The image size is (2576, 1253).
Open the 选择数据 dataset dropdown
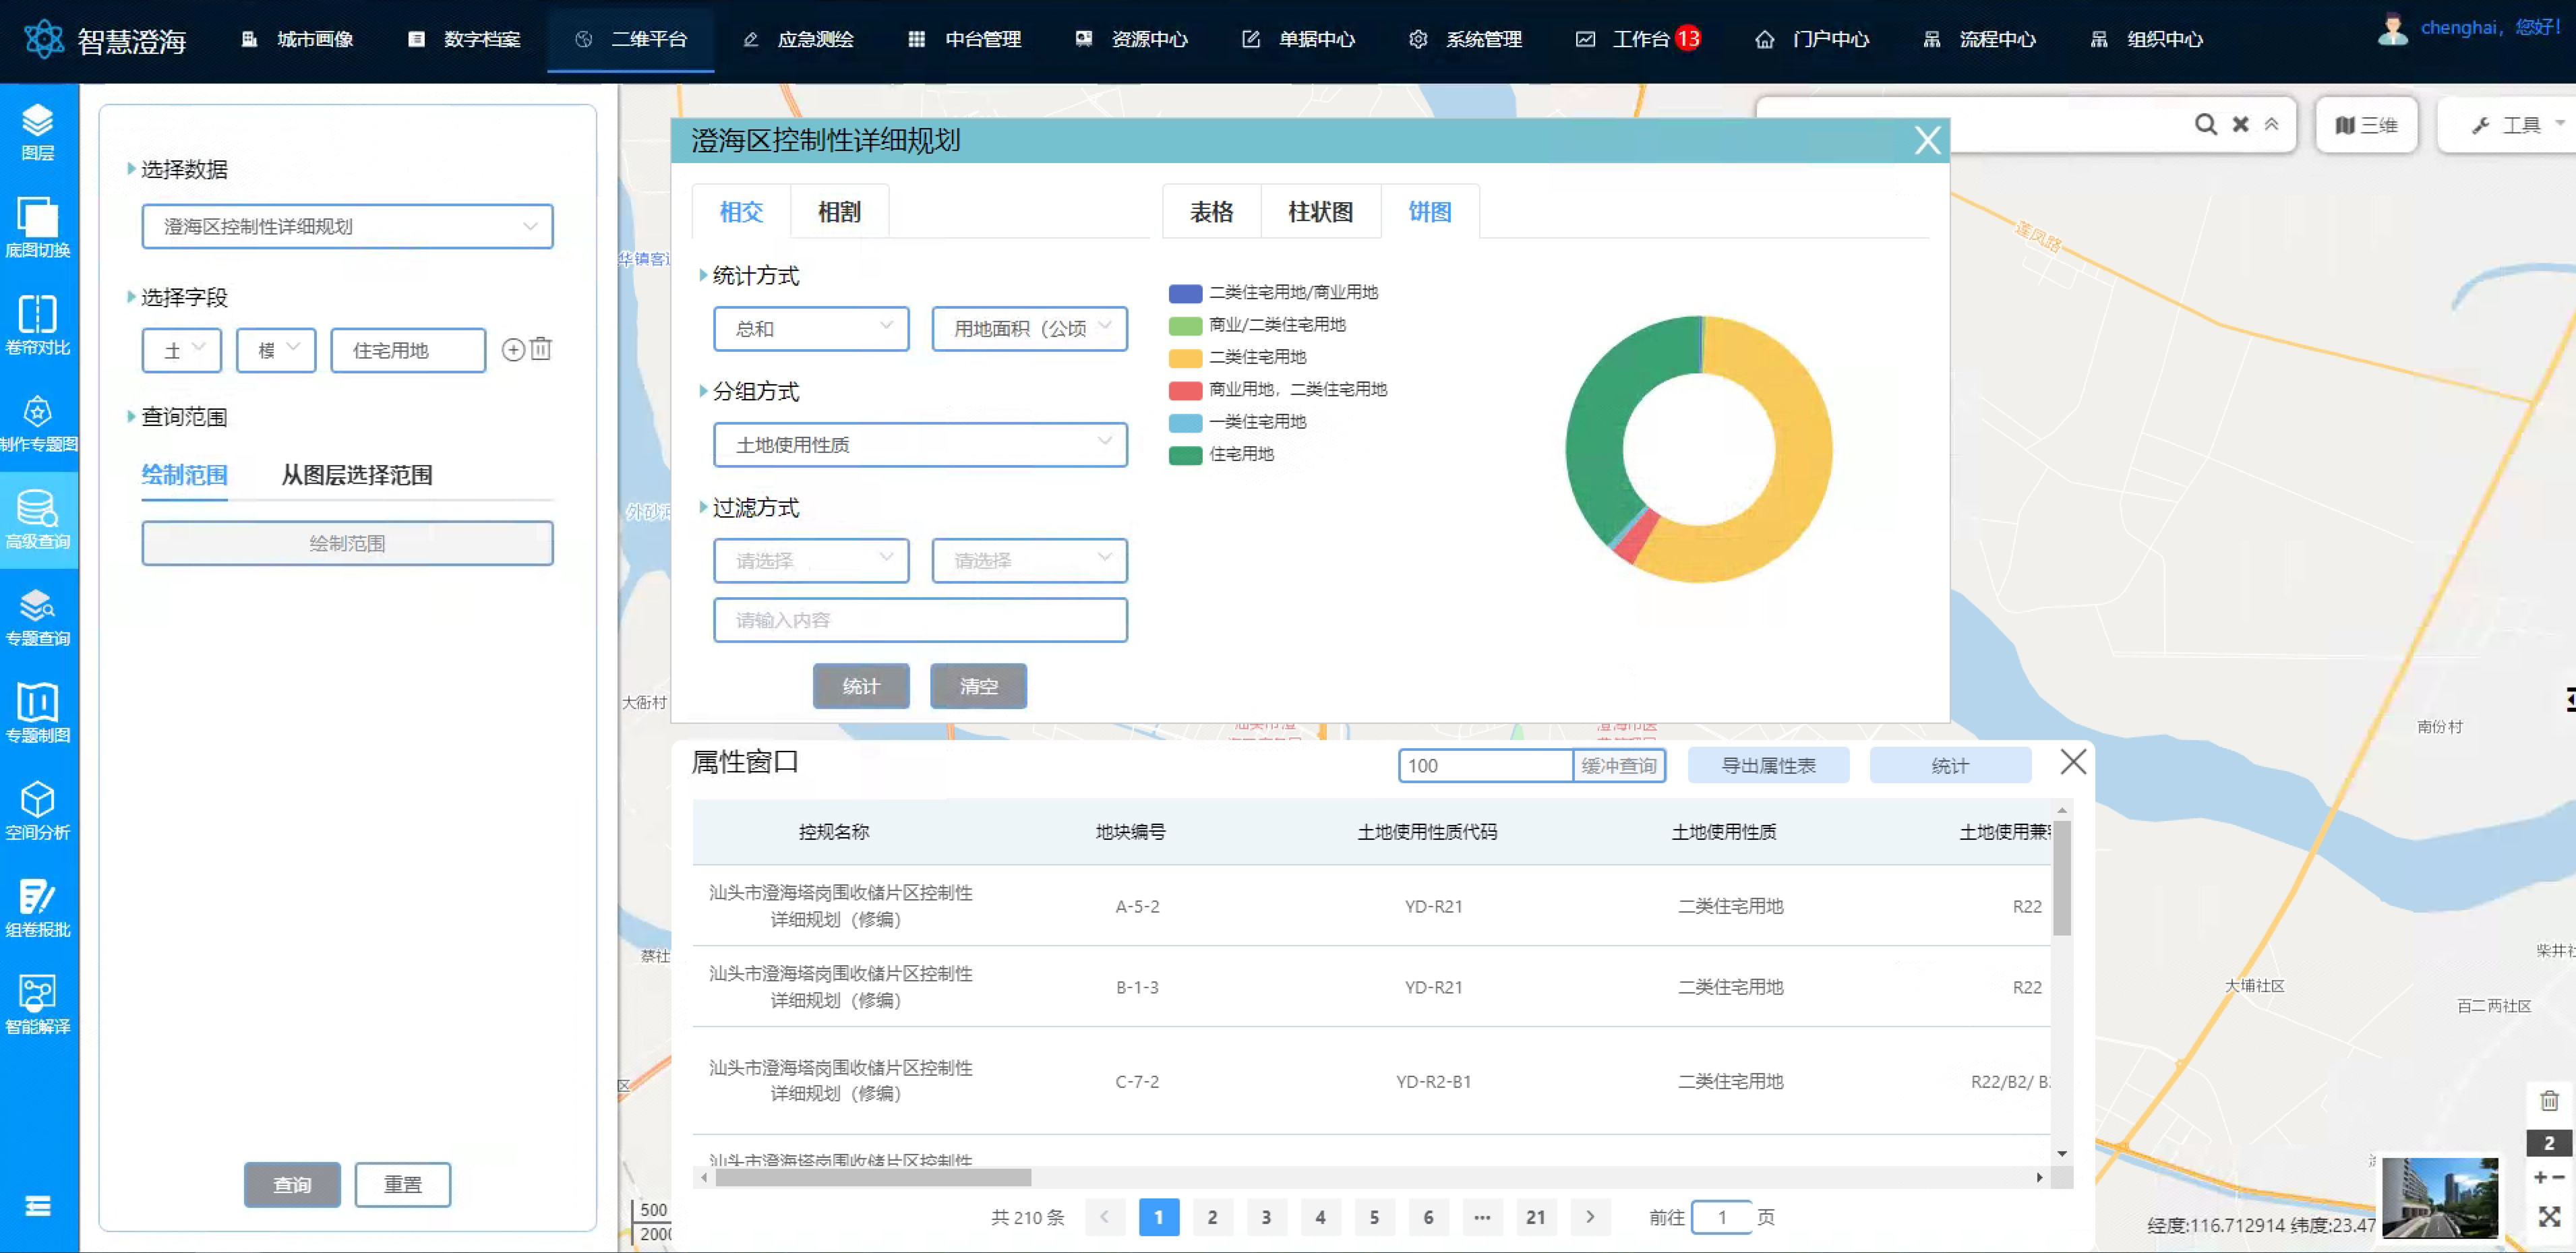pyautogui.click(x=347, y=226)
